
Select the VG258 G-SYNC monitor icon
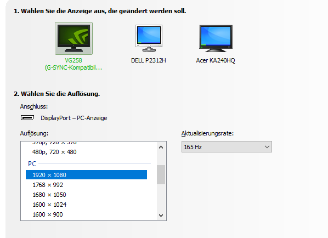73,38
